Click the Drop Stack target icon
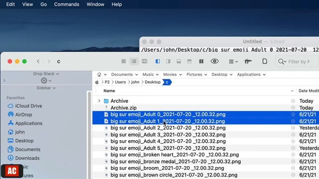 pyautogui.click(x=44, y=81)
